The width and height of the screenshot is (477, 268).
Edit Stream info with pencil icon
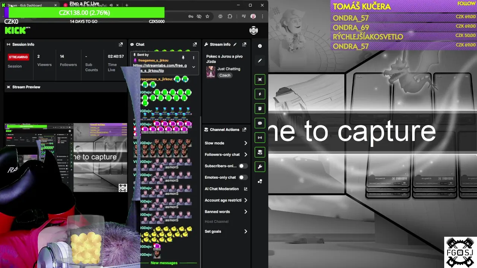[x=235, y=44]
